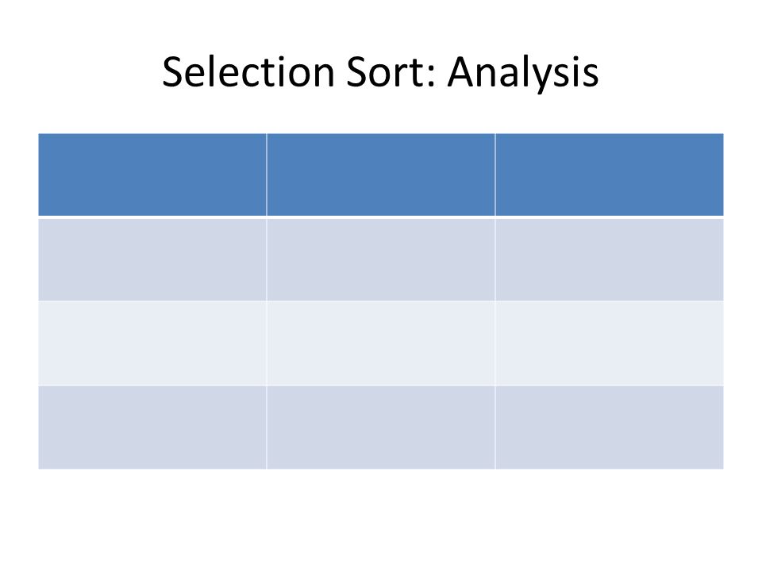Click last-column cell in the bottom table row
The image size is (762, 571).
point(610,427)
